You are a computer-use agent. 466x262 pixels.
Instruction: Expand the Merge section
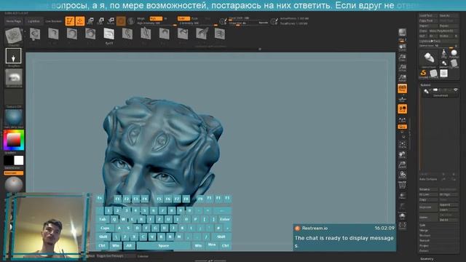[424, 231]
